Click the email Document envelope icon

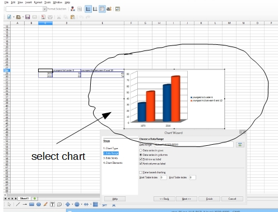[35, 17]
